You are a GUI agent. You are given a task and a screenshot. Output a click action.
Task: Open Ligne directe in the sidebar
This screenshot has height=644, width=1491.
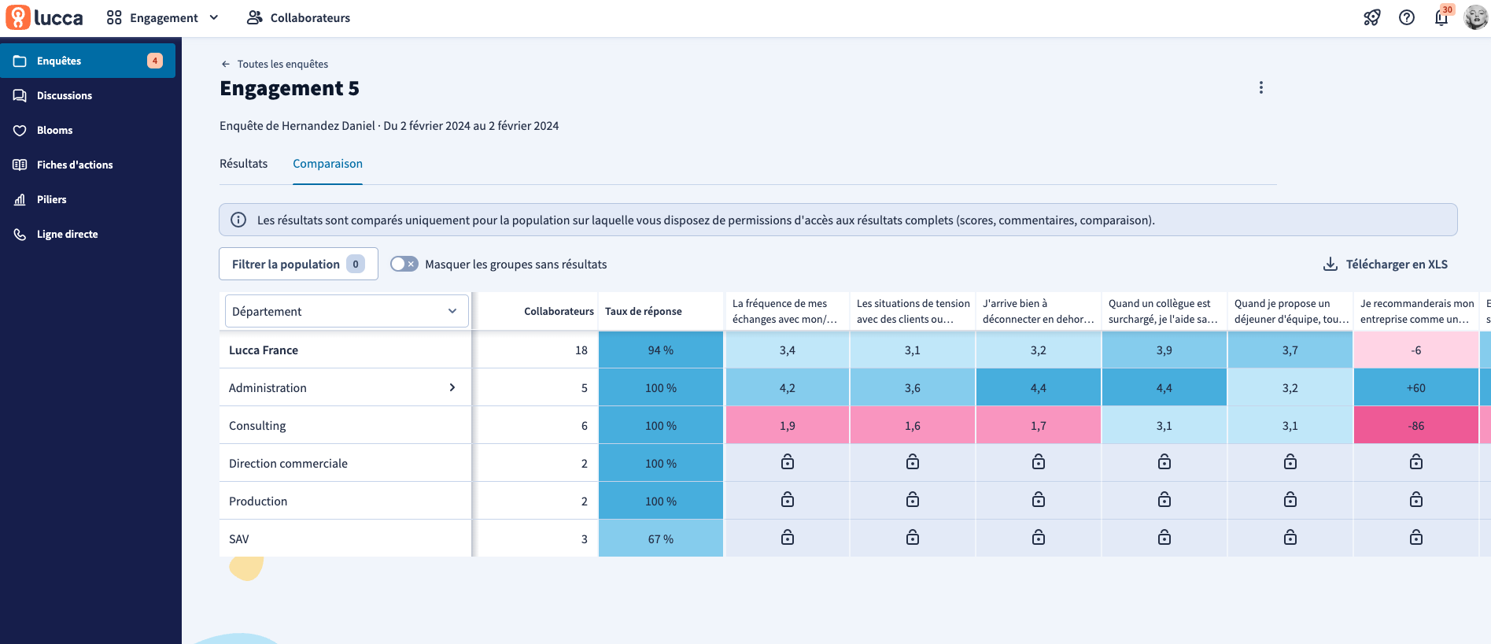pyautogui.click(x=87, y=234)
